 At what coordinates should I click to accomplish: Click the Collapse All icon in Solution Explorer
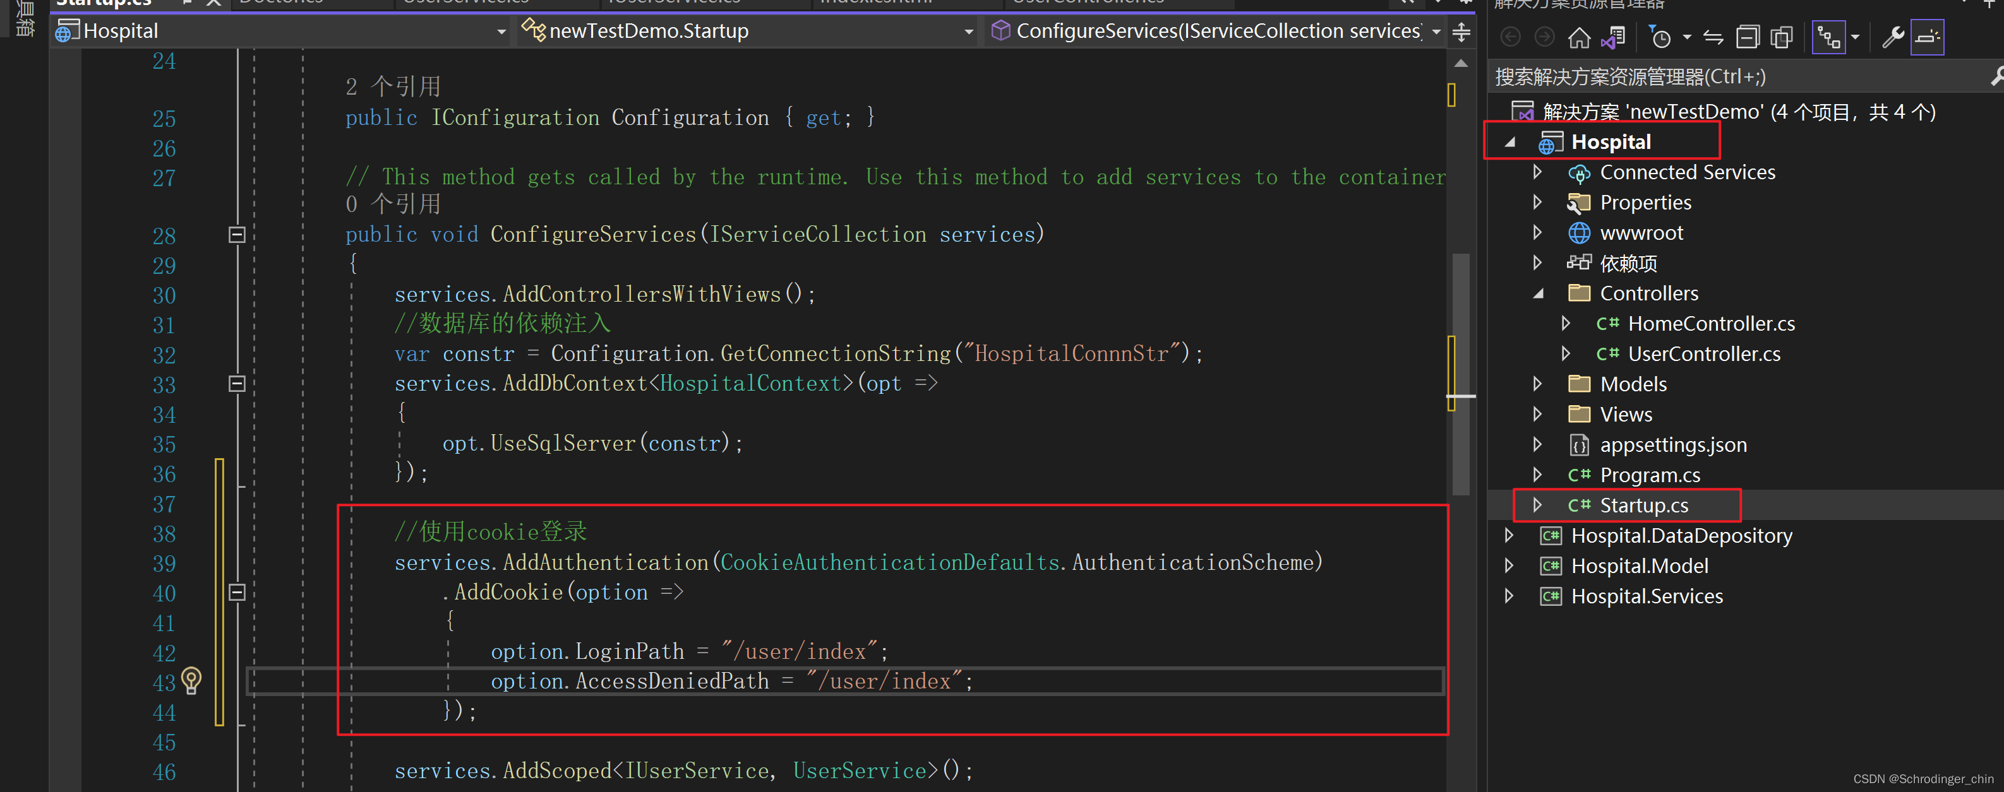(x=1748, y=37)
